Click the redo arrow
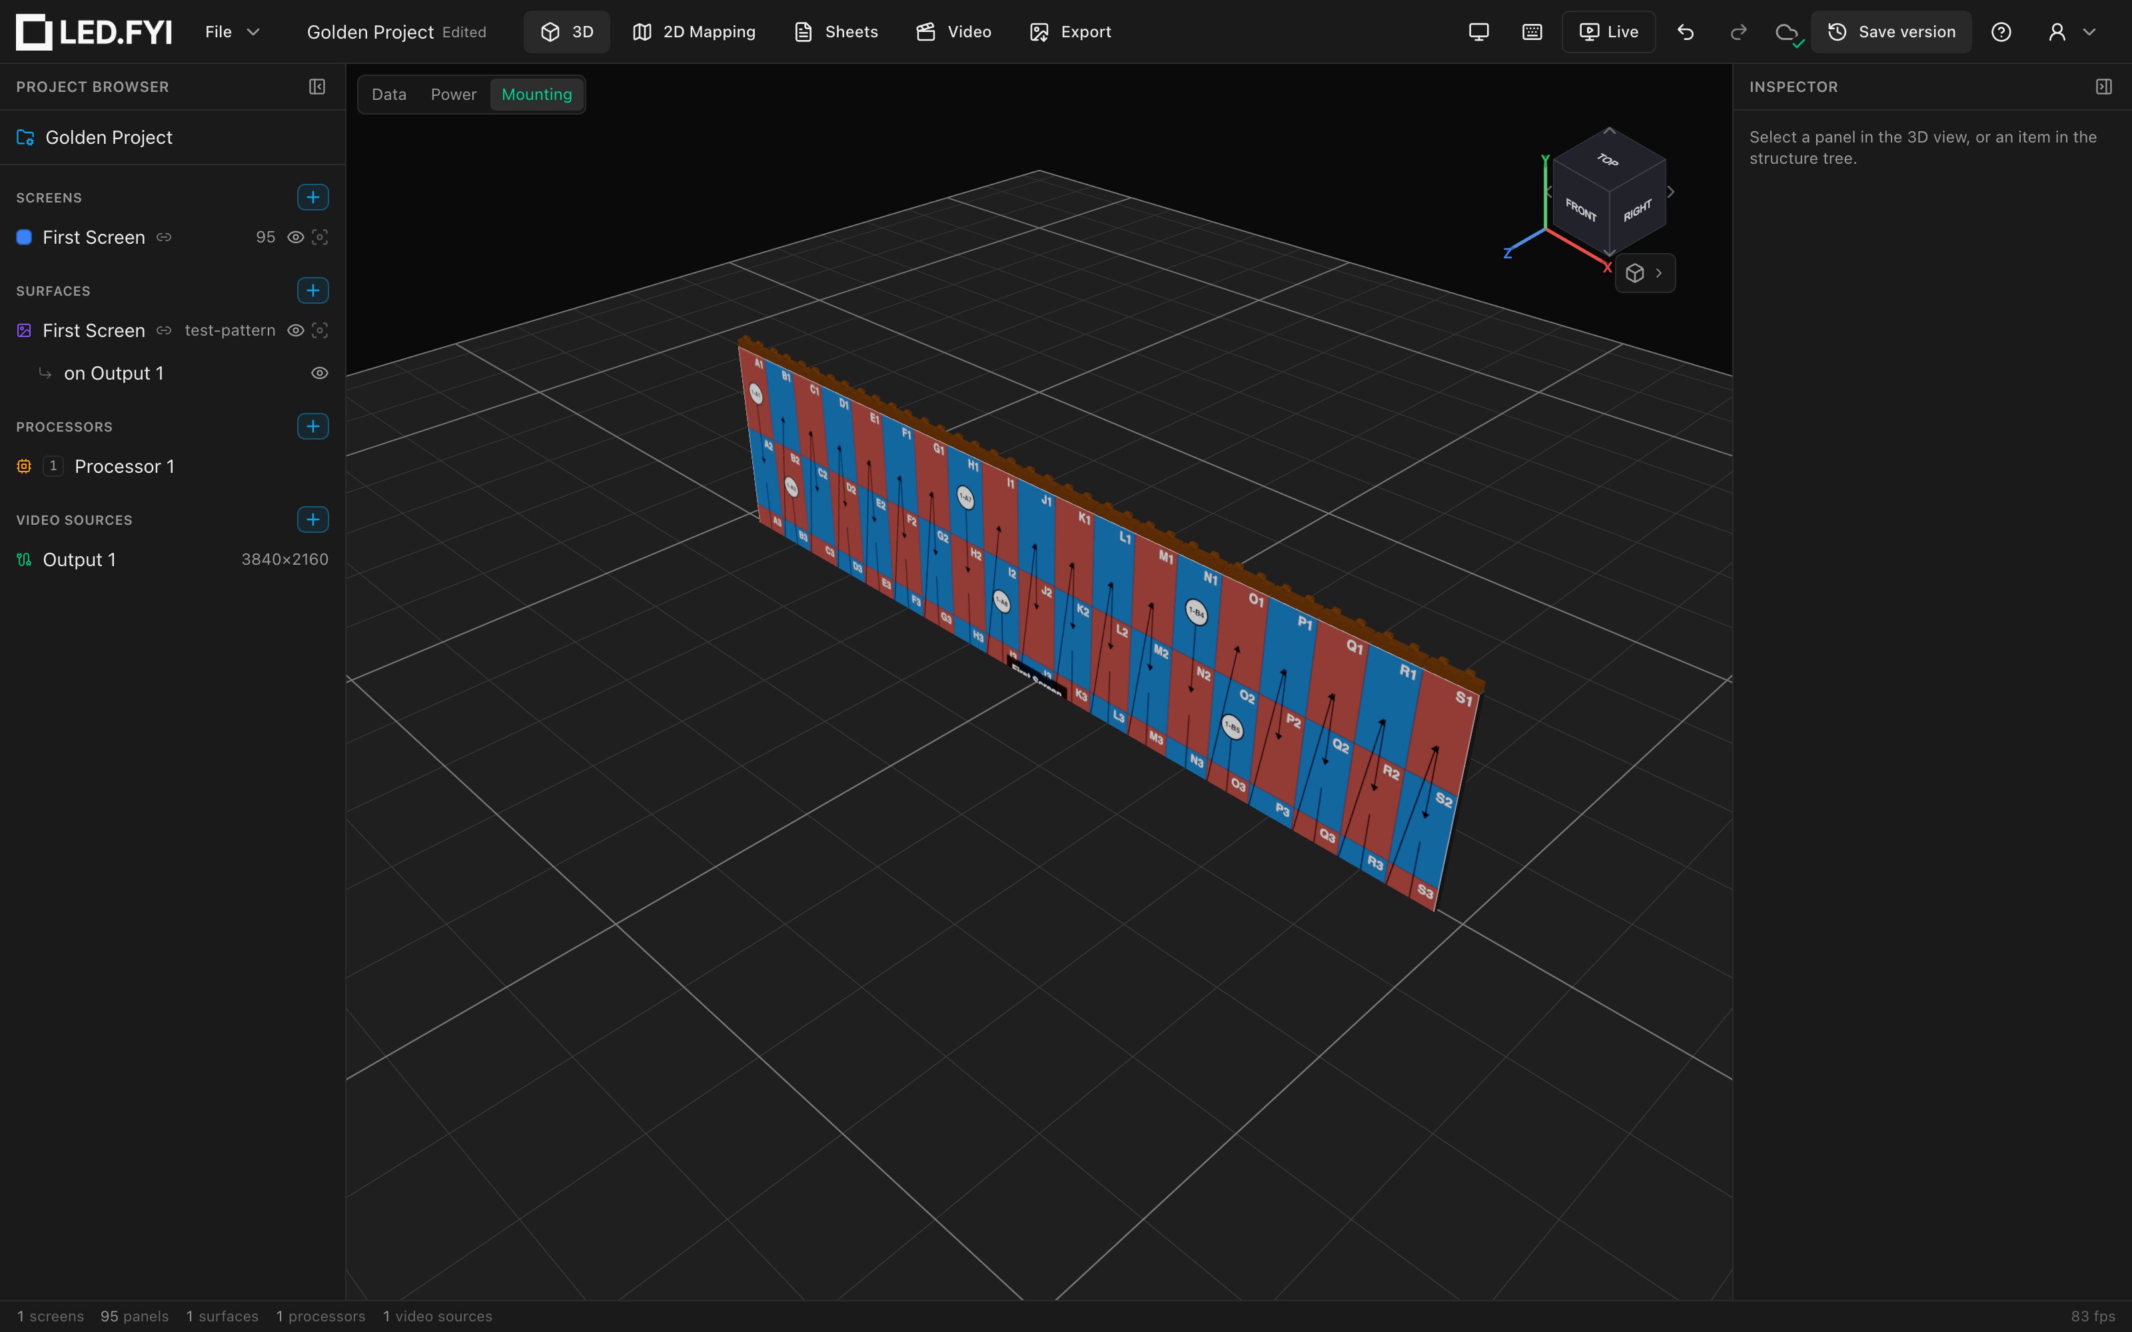 pyautogui.click(x=1738, y=32)
